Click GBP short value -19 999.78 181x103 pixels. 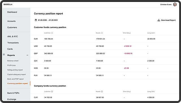[128, 53]
